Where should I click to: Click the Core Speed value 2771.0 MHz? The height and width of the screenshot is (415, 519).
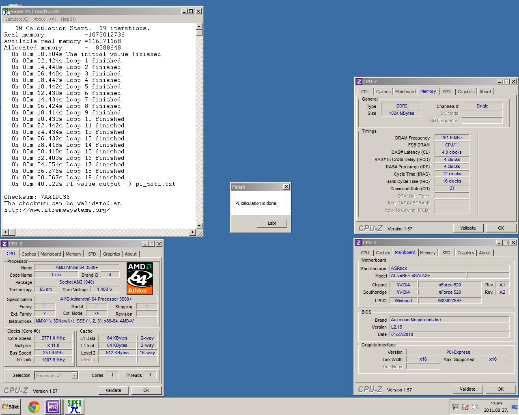(x=53, y=338)
